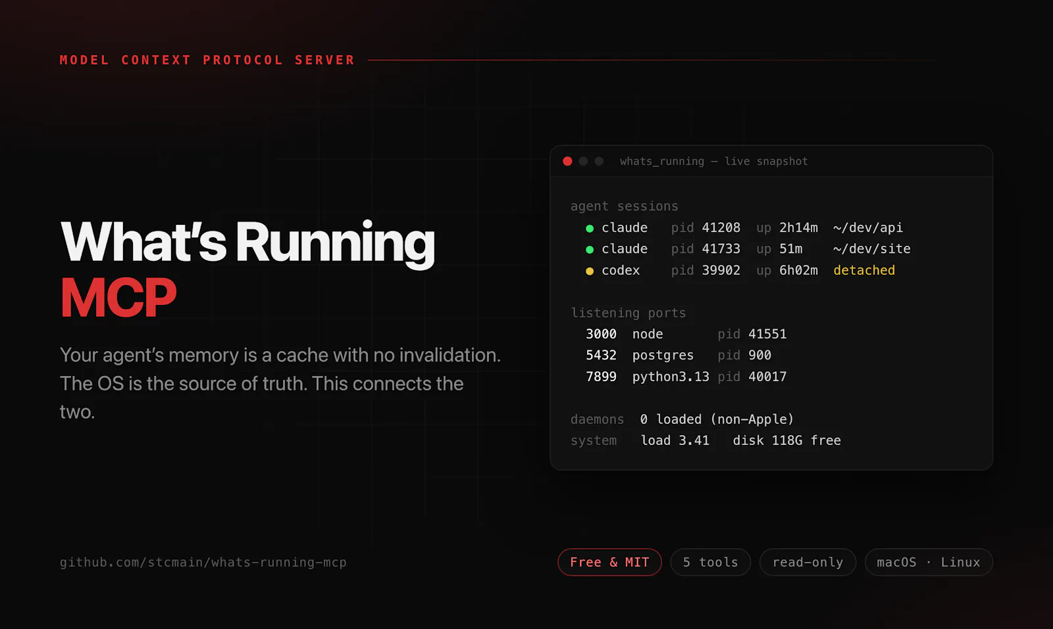Click uptime 2h14m

click(798, 227)
